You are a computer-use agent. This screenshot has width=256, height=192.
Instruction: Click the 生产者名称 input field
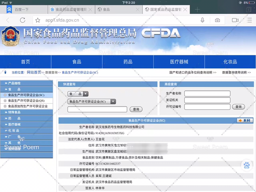(x=207, y=94)
